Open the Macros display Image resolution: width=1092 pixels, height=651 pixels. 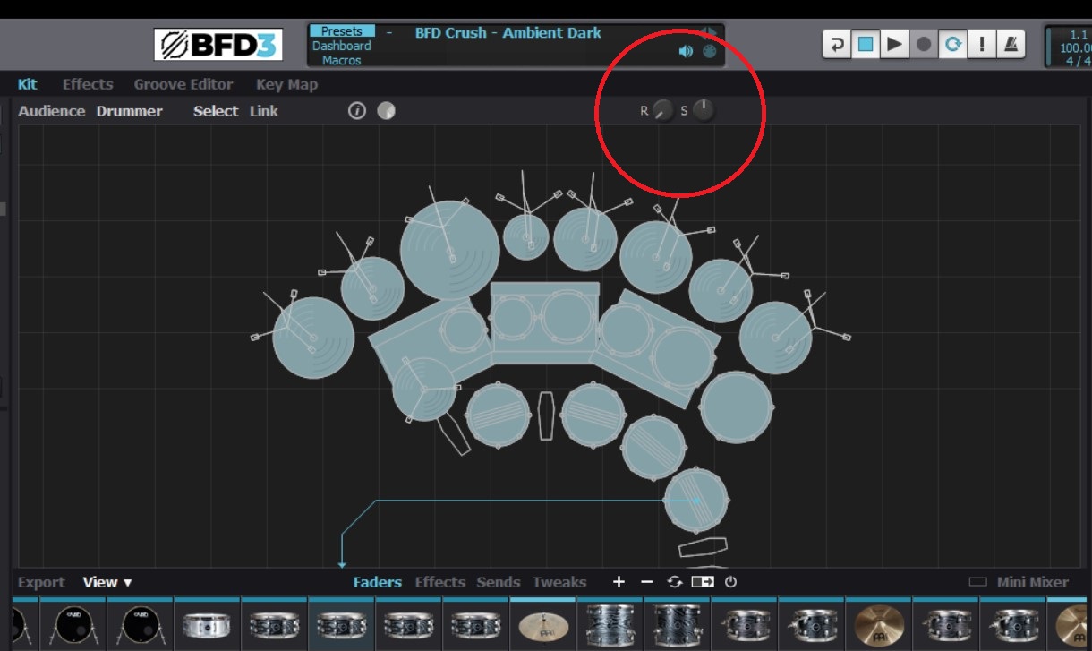pos(342,60)
